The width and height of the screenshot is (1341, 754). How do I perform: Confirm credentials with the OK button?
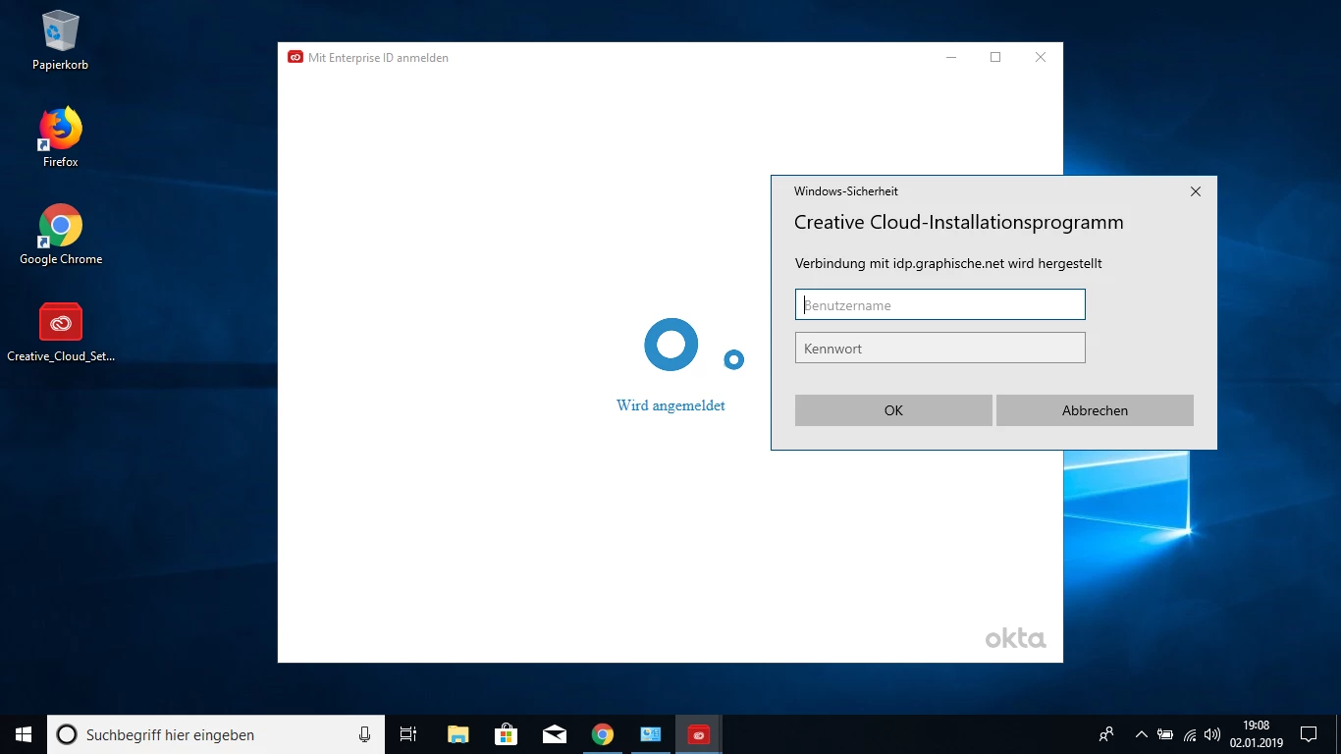[x=893, y=410]
